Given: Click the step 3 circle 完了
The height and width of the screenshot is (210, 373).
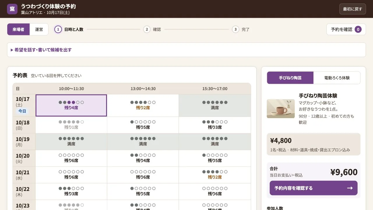Looking at the screenshot, I should tap(235, 29).
